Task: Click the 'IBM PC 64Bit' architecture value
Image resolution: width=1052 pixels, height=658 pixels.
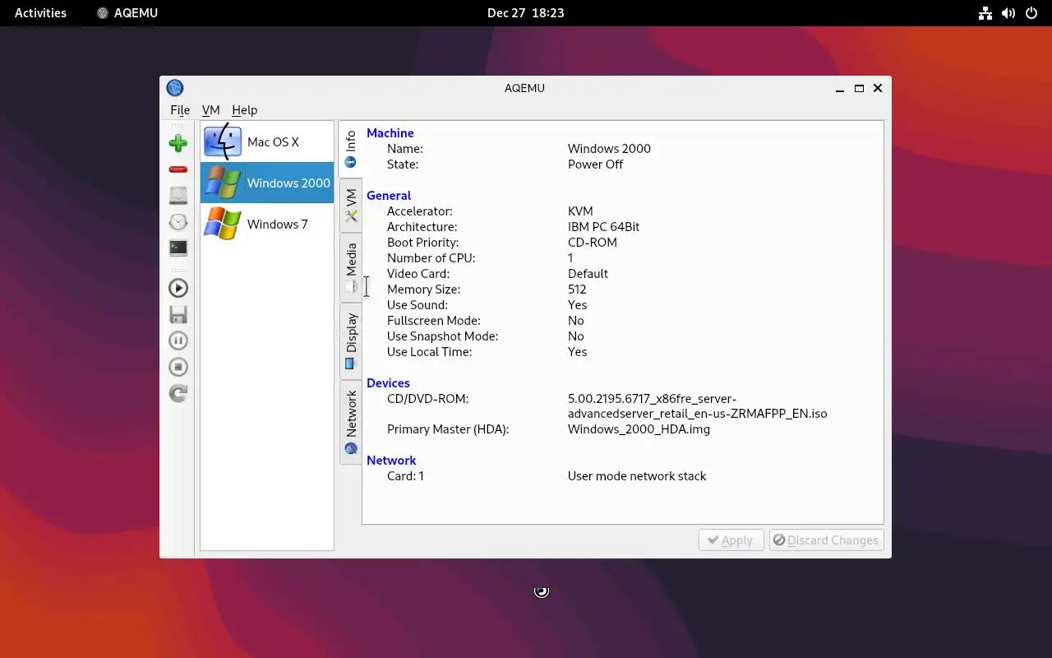Action: pos(604,226)
